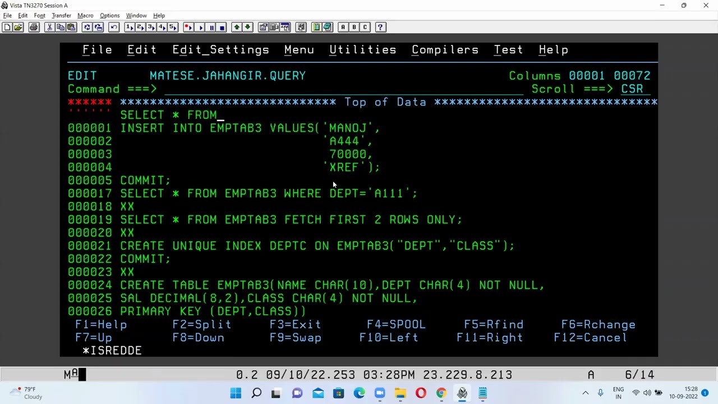Click the F4=SPOOL function key label
This screenshot has height=404, width=718.
point(396,325)
